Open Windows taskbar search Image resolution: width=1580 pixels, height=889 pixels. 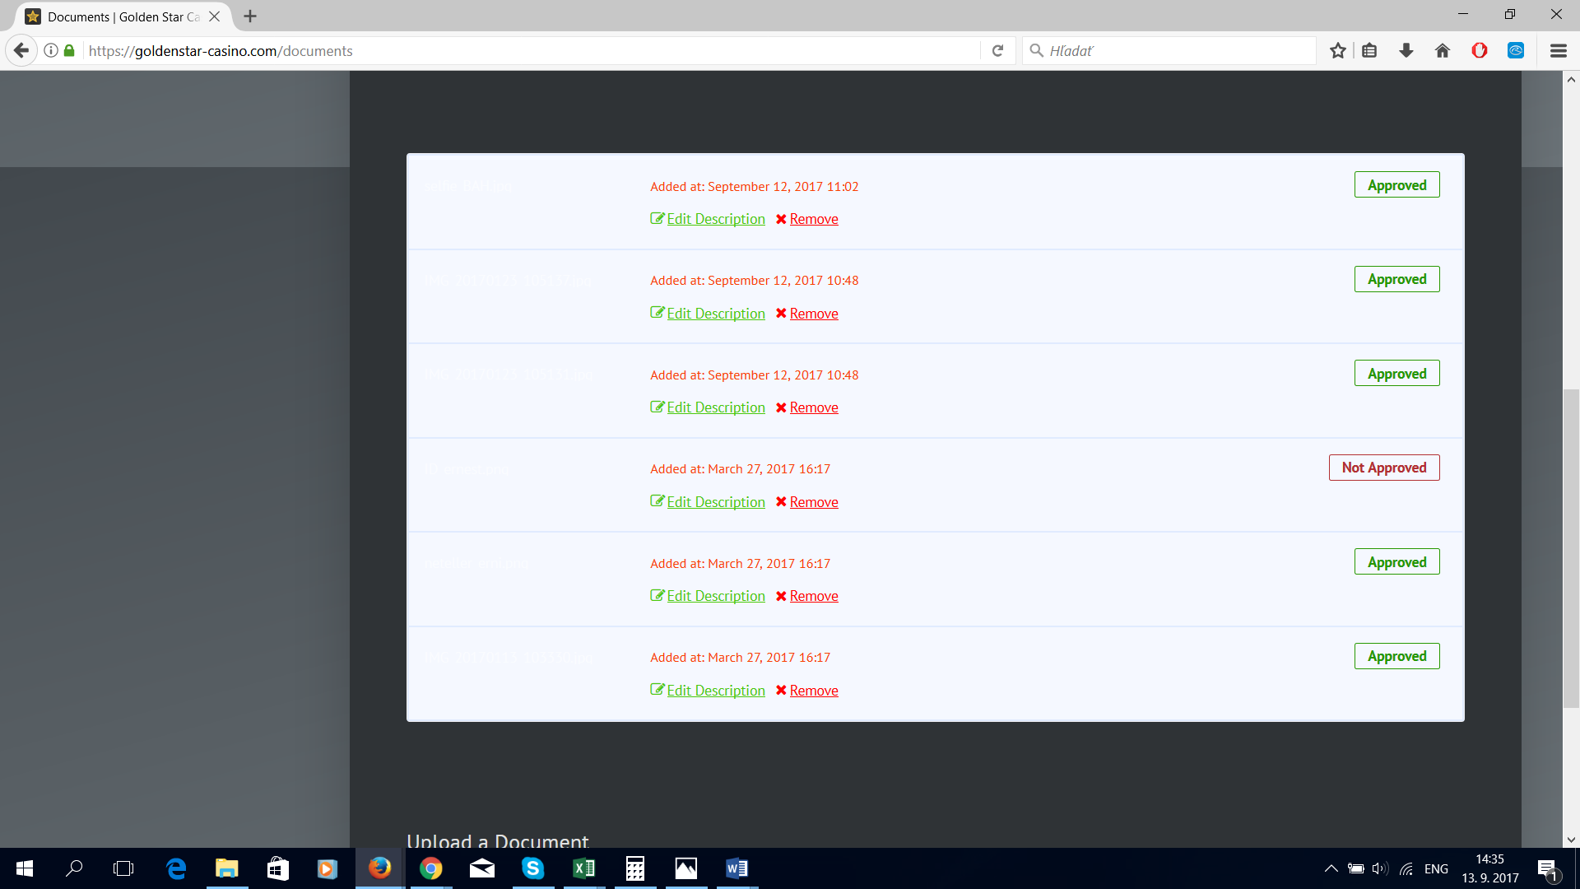(x=74, y=868)
